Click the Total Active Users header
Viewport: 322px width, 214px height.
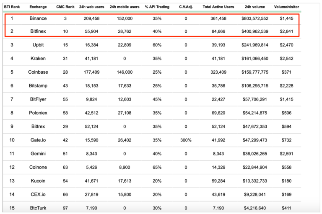click(x=218, y=7)
